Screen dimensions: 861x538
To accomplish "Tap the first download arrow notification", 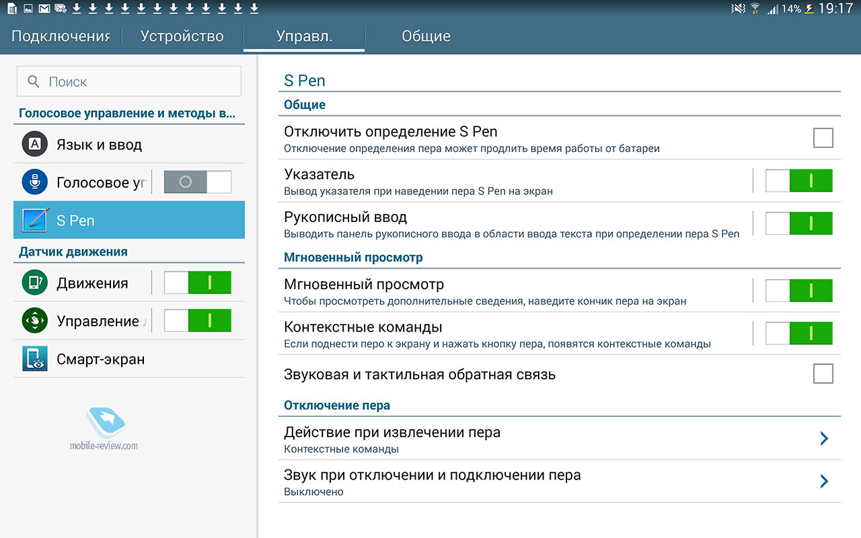I will pos(76,9).
